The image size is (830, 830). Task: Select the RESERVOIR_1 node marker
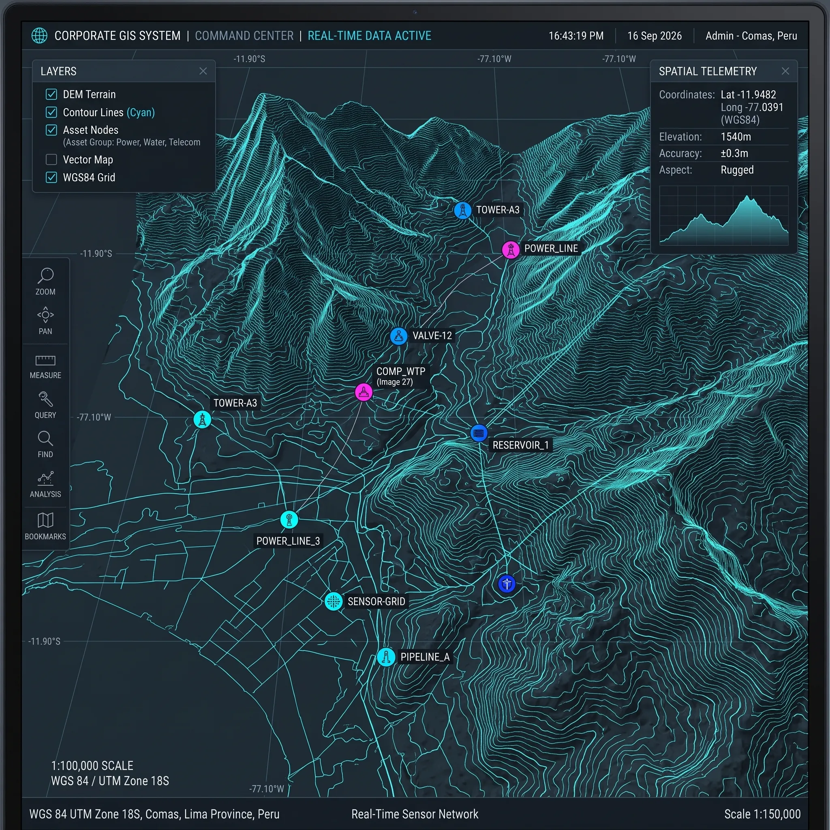tap(479, 433)
